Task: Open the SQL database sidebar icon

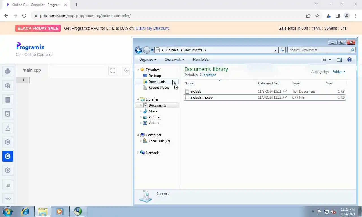Action: pyautogui.click(x=8, y=100)
